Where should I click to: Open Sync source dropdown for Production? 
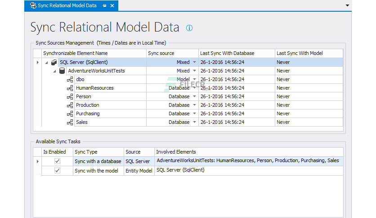[x=194, y=105]
